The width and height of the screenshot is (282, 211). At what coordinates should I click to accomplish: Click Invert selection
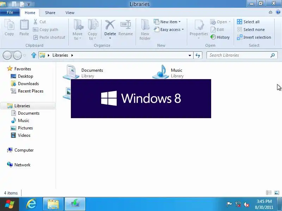(254, 37)
